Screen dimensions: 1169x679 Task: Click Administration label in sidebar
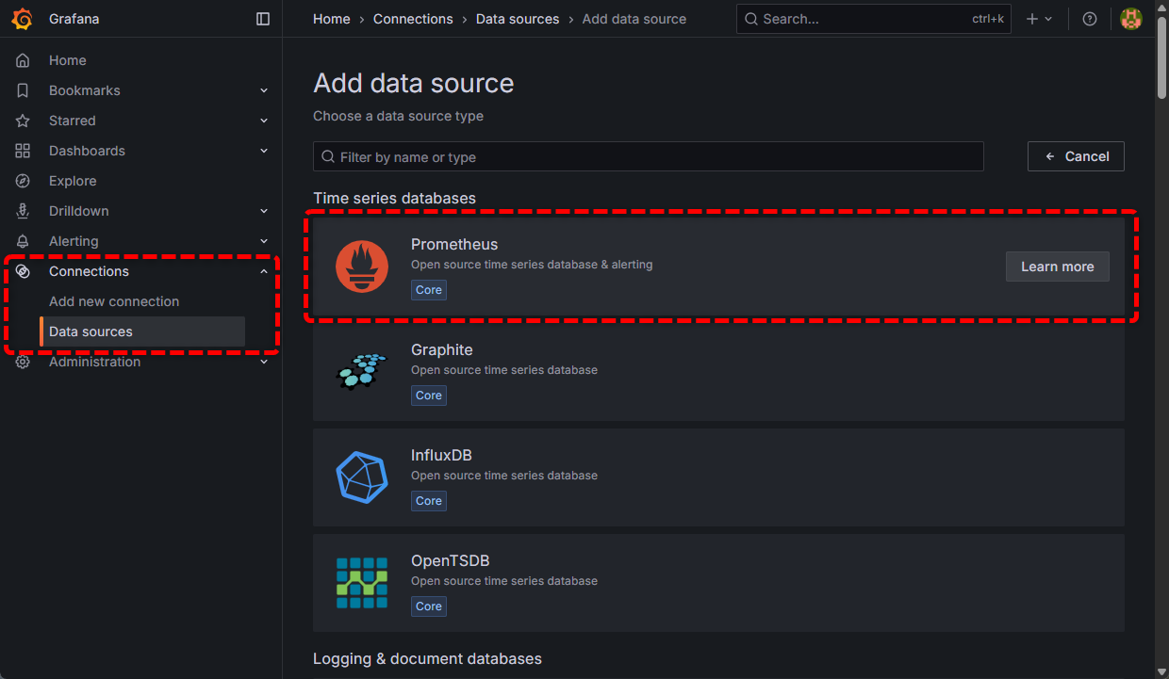(x=94, y=362)
